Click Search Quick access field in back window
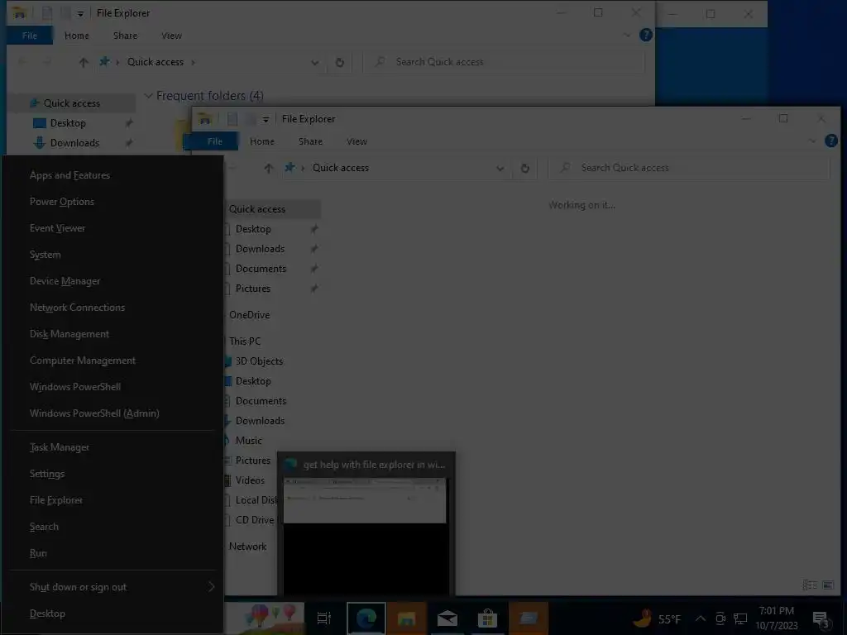 (504, 62)
